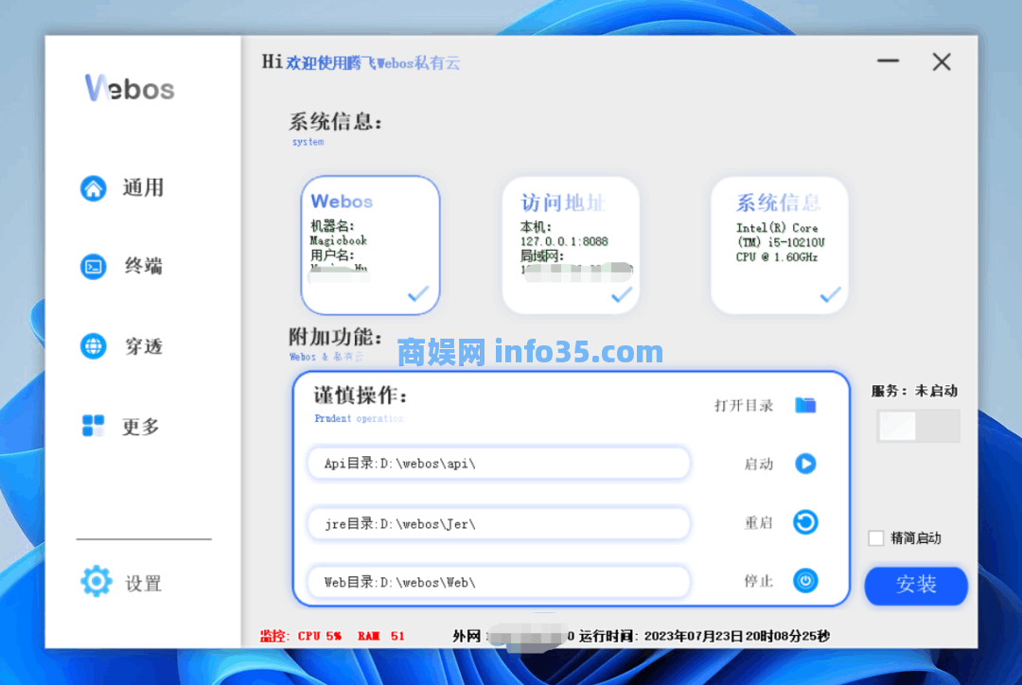Click the 启动 text label
The height and width of the screenshot is (685, 1022).
tap(759, 464)
